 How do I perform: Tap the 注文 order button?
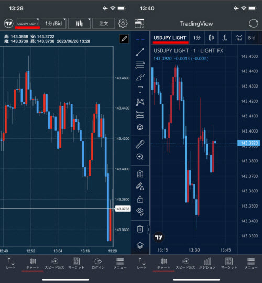point(104,24)
